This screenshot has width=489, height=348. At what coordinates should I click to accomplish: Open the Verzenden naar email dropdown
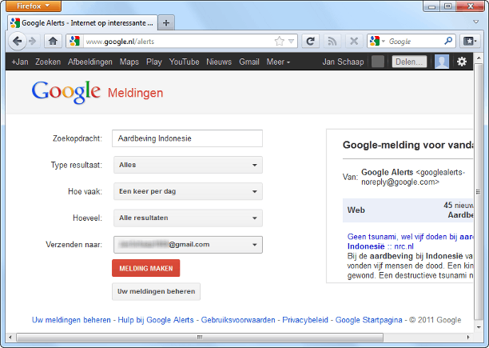point(188,244)
